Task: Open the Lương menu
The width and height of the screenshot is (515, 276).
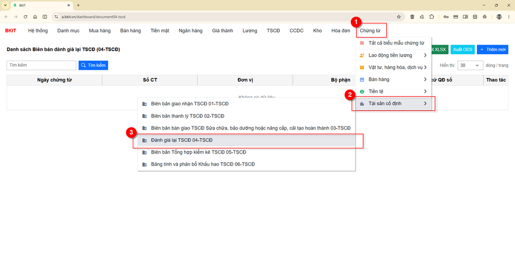Action: coord(249,31)
